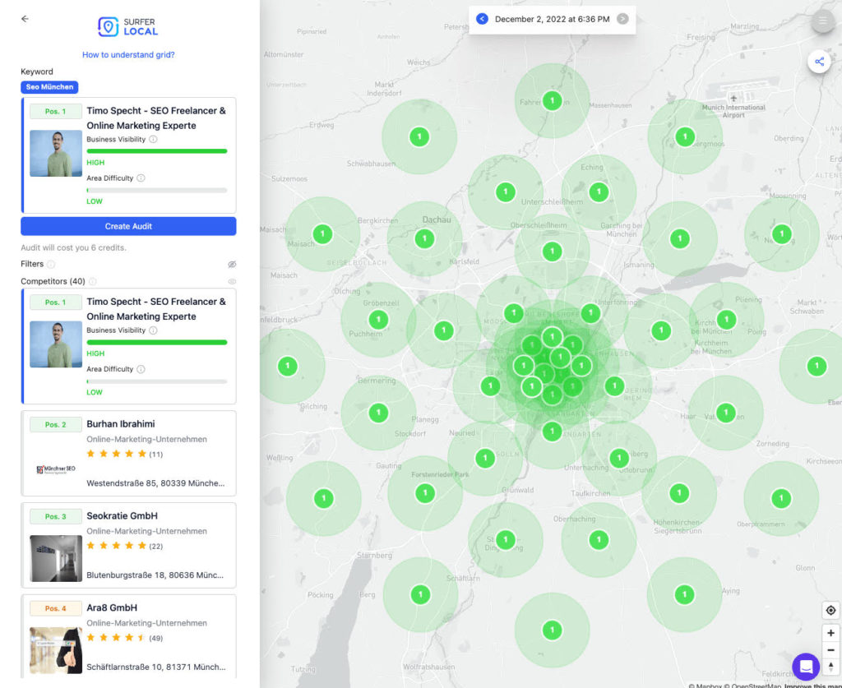842x688 pixels.
Task: Click grid point at Maisach
Action: 322,234
